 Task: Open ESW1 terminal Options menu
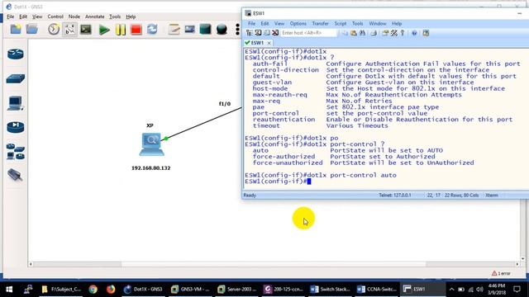point(298,24)
